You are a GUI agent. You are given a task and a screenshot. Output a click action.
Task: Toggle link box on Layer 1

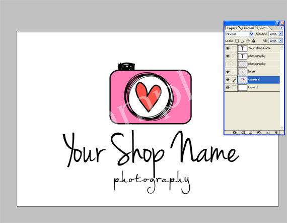[234, 87]
